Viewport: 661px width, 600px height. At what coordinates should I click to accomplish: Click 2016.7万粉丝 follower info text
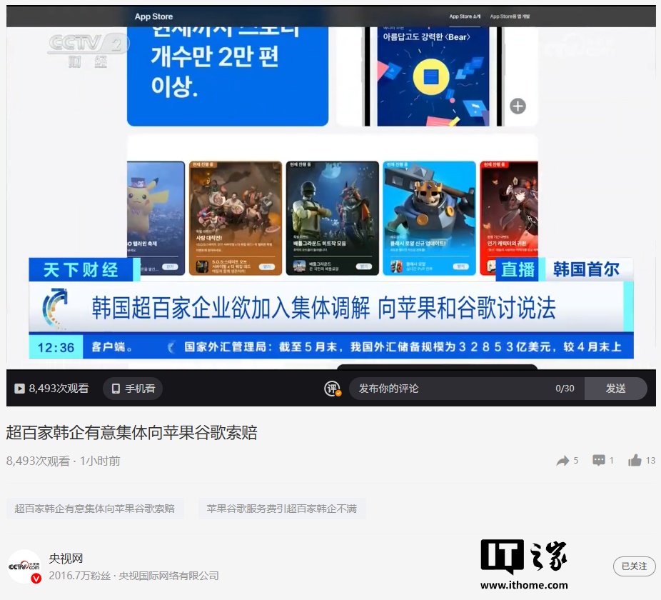point(134,576)
